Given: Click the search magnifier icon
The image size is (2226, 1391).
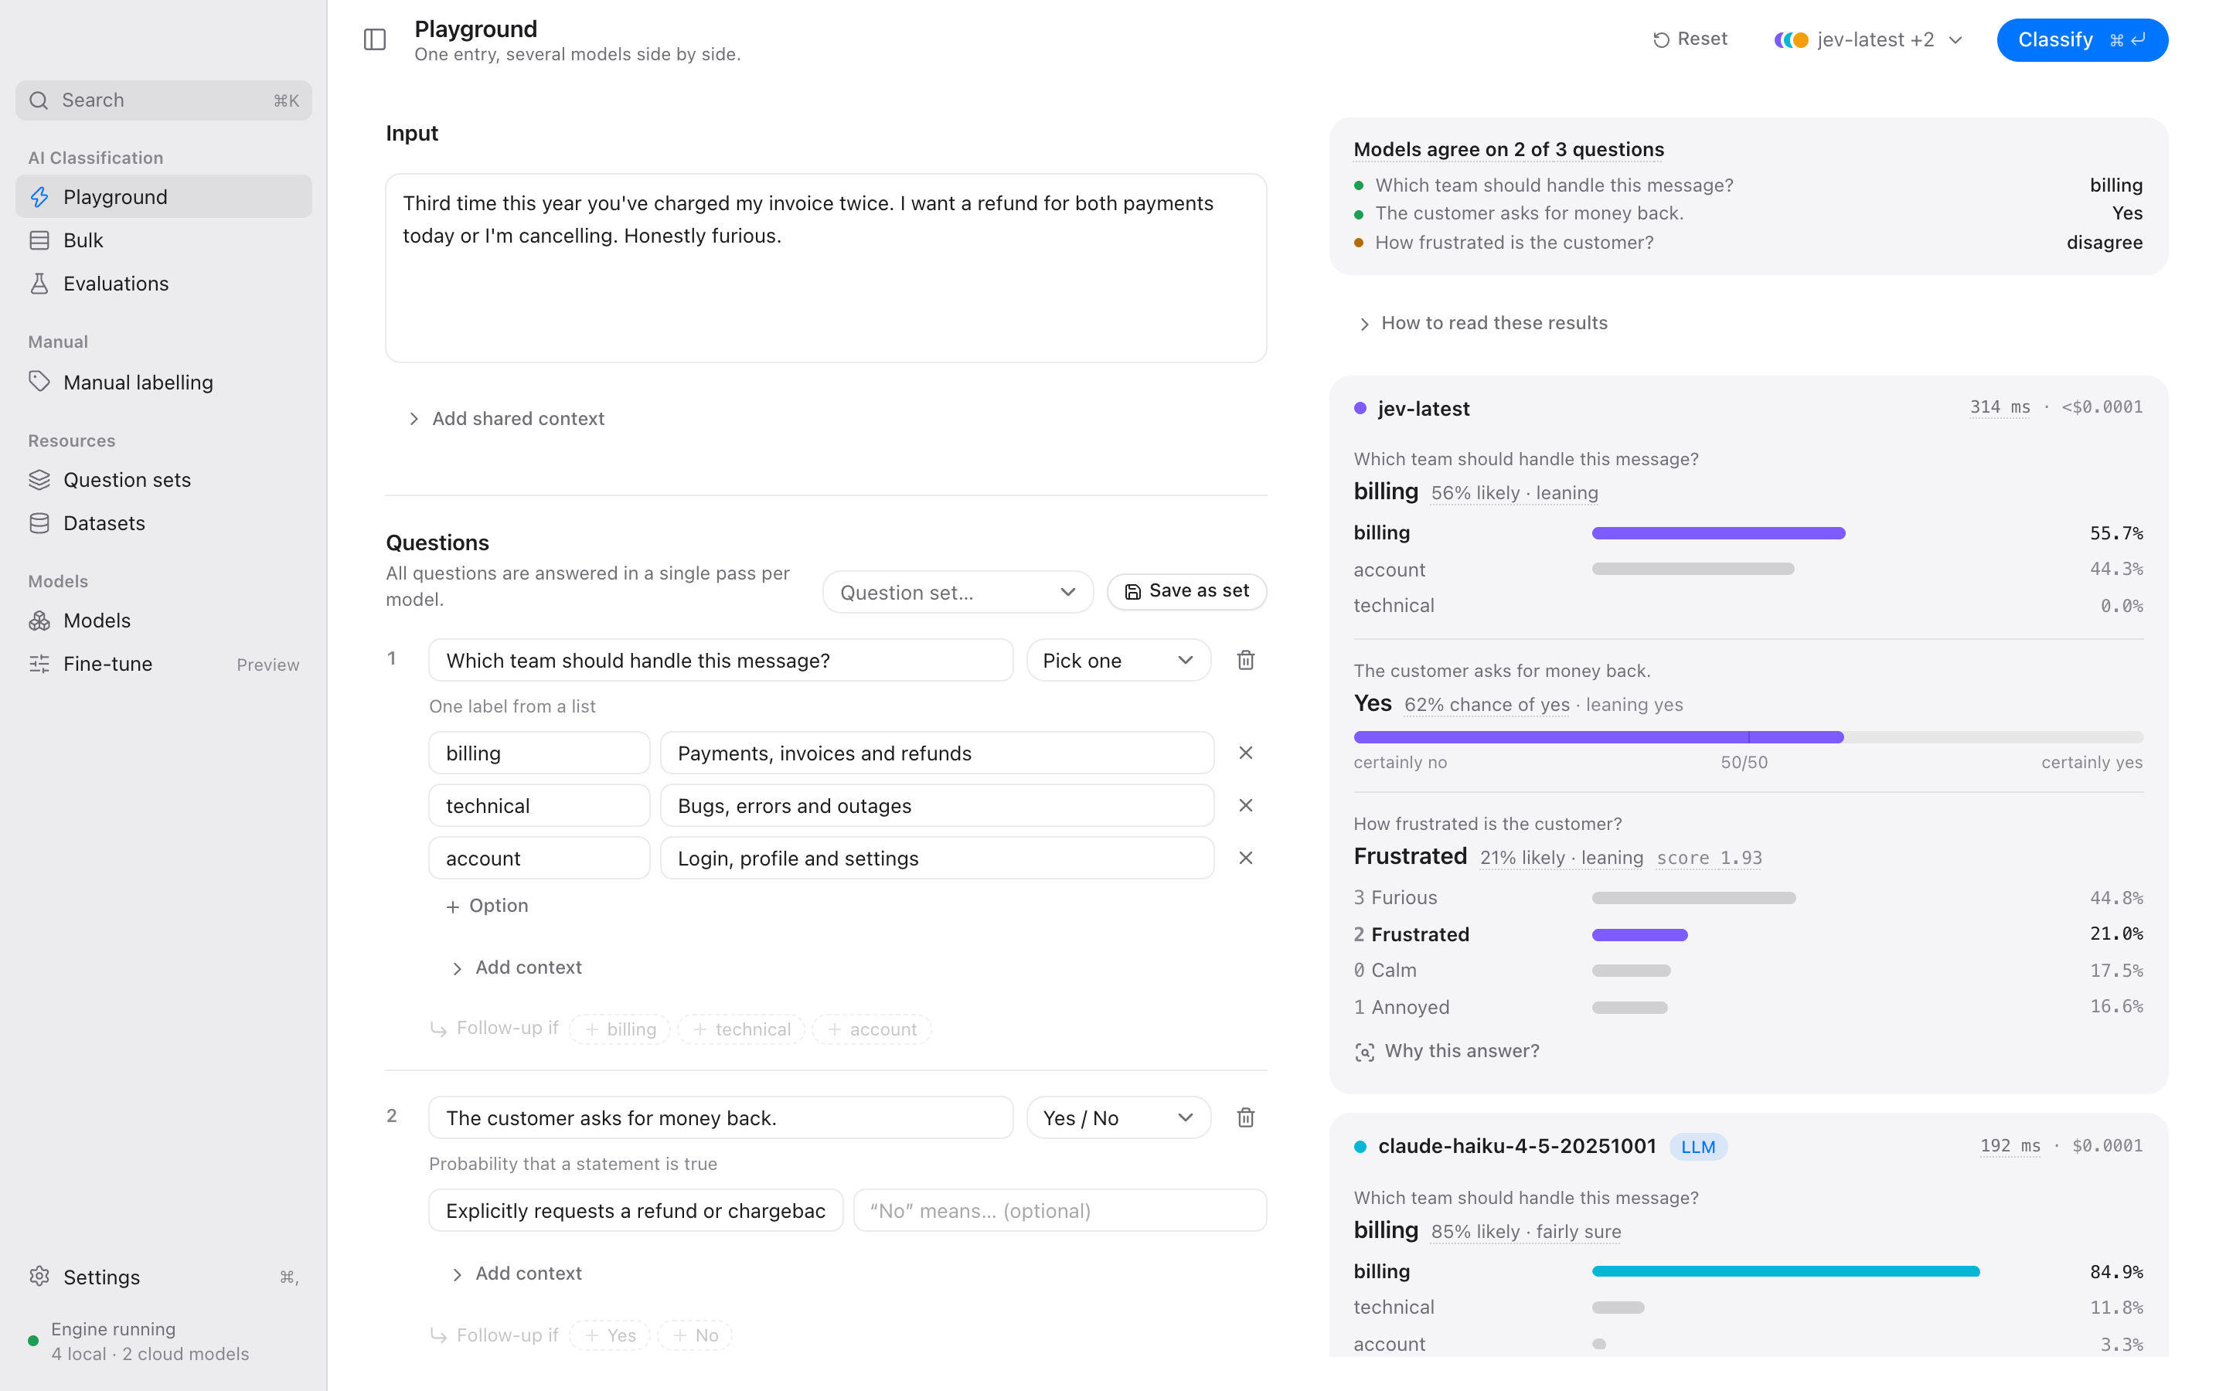Looking at the screenshot, I should coord(39,100).
